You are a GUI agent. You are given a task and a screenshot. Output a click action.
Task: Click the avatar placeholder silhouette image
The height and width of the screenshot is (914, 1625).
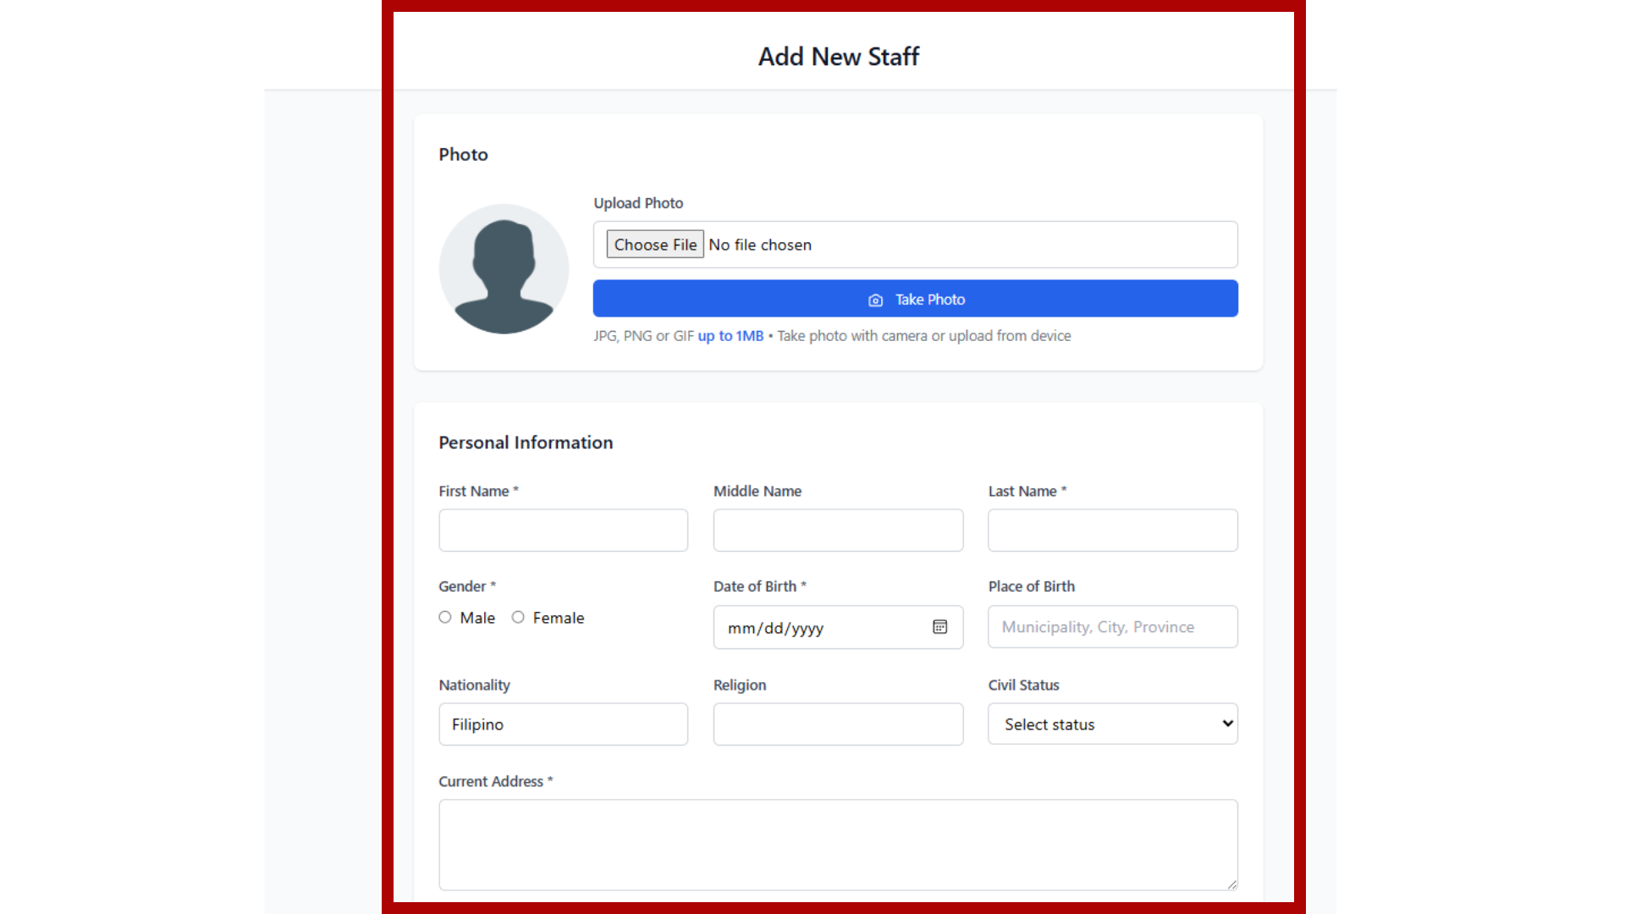503,268
